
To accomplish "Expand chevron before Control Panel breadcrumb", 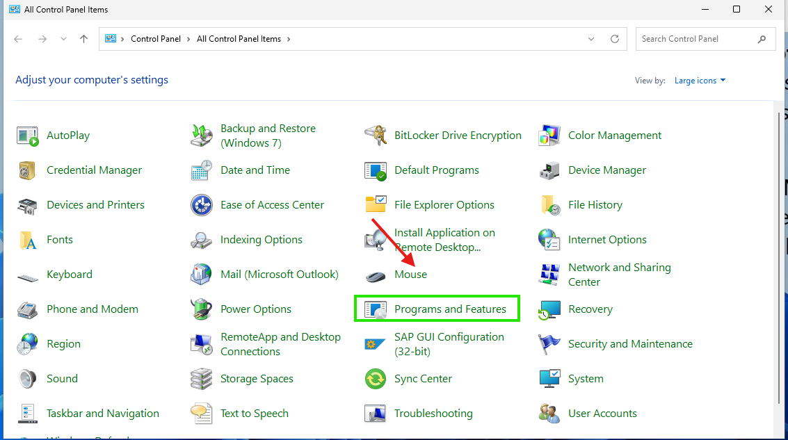I will pyautogui.click(x=122, y=39).
